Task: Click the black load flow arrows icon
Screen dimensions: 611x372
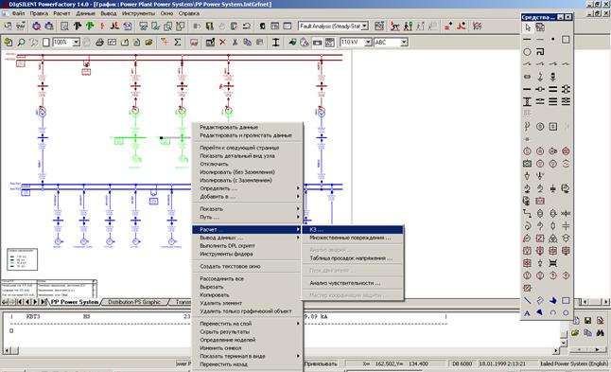Action: tap(78, 27)
